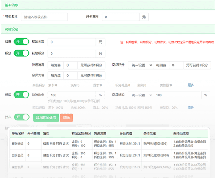The height and width of the screenshot is (178, 215).
Task: Open the 商品折扣 统一设置 dropdown
Action: [x=141, y=95]
